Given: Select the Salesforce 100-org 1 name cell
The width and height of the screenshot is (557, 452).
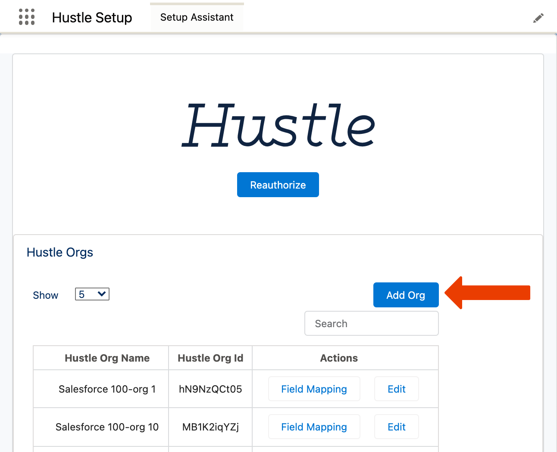Looking at the screenshot, I should click(x=101, y=389).
